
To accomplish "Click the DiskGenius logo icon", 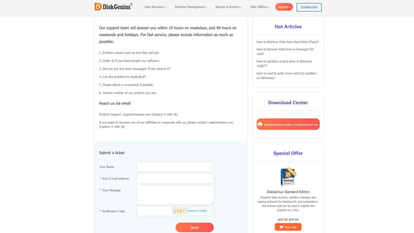I will [x=98, y=7].
